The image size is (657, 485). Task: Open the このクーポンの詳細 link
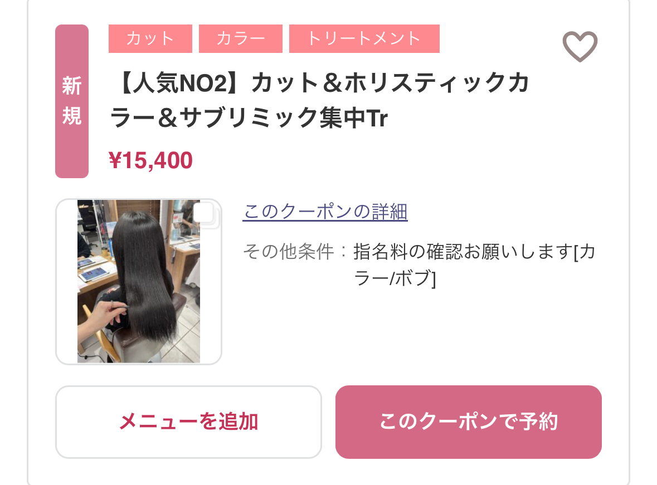(x=325, y=212)
